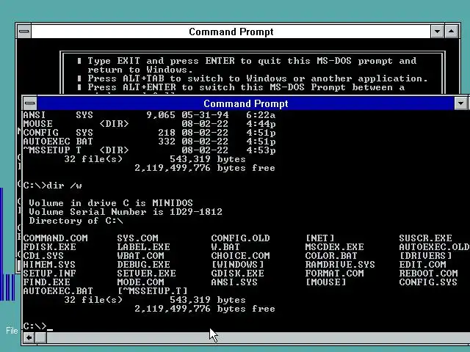Click 'Press ALT+TAB to switch' line in back window
Image resolution: width=470 pixels, height=352 pixels.
[253, 78]
